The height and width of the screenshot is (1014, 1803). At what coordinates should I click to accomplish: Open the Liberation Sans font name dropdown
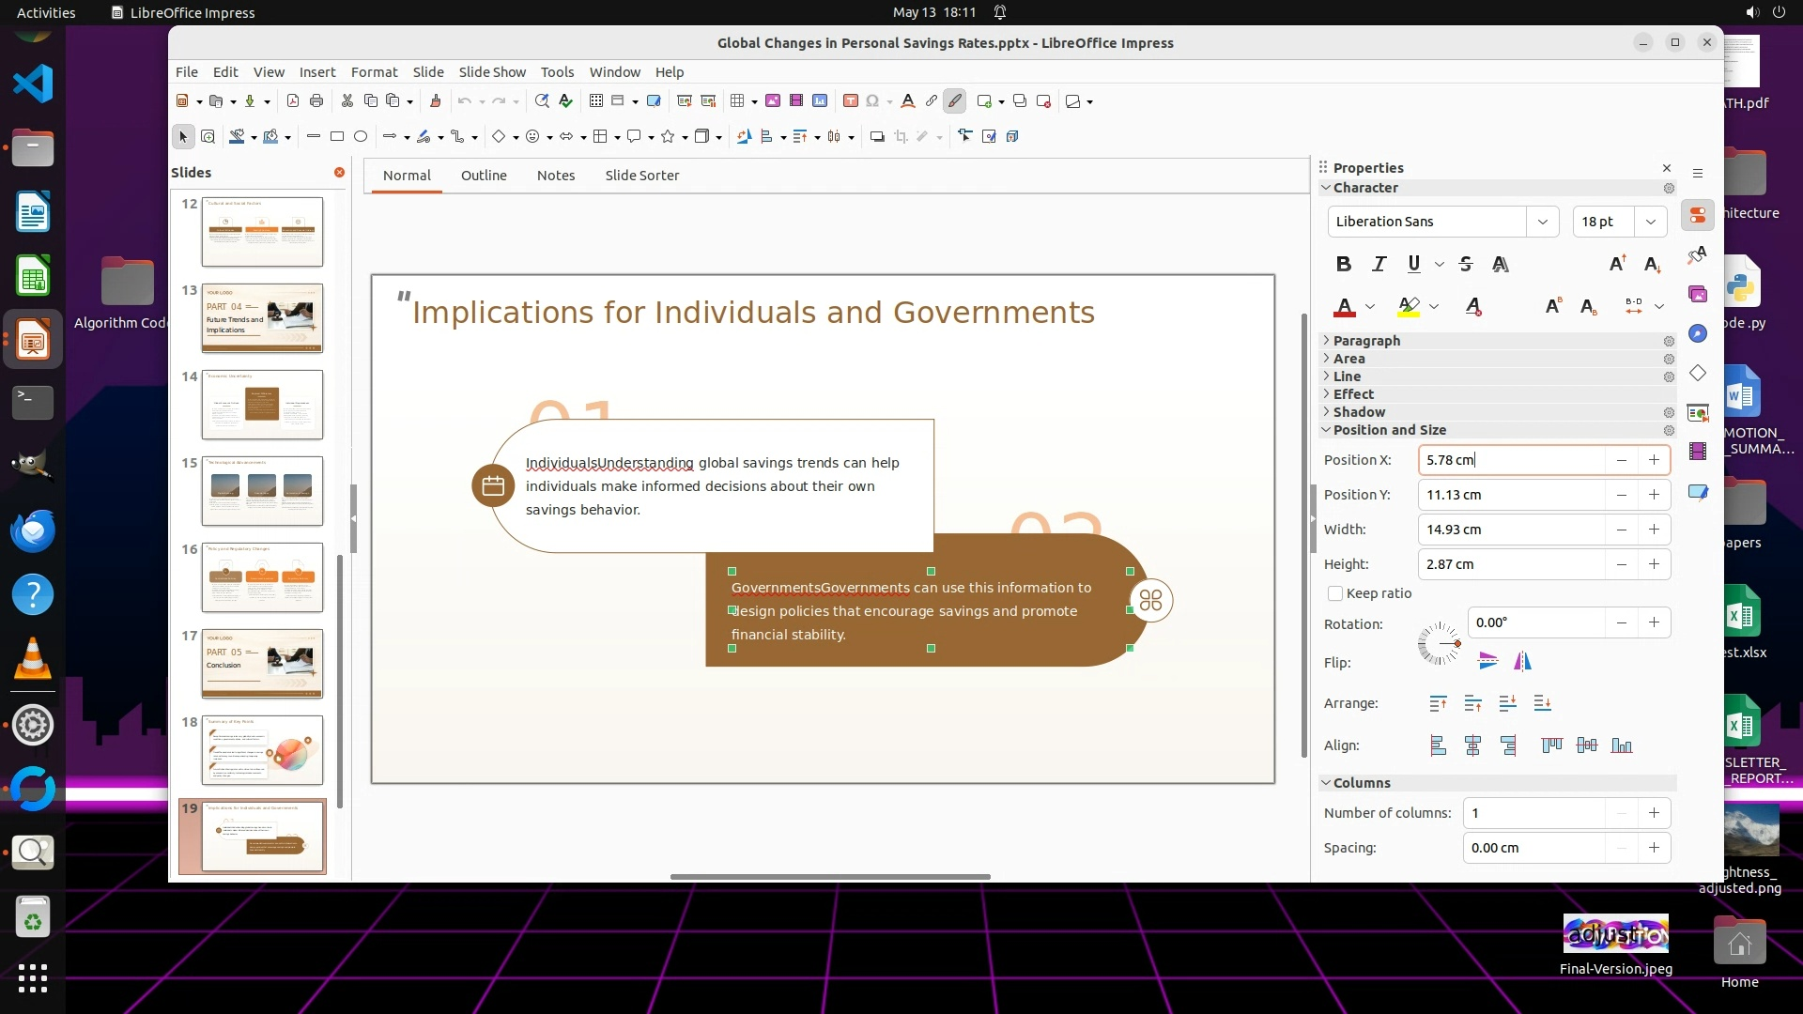1542,222
